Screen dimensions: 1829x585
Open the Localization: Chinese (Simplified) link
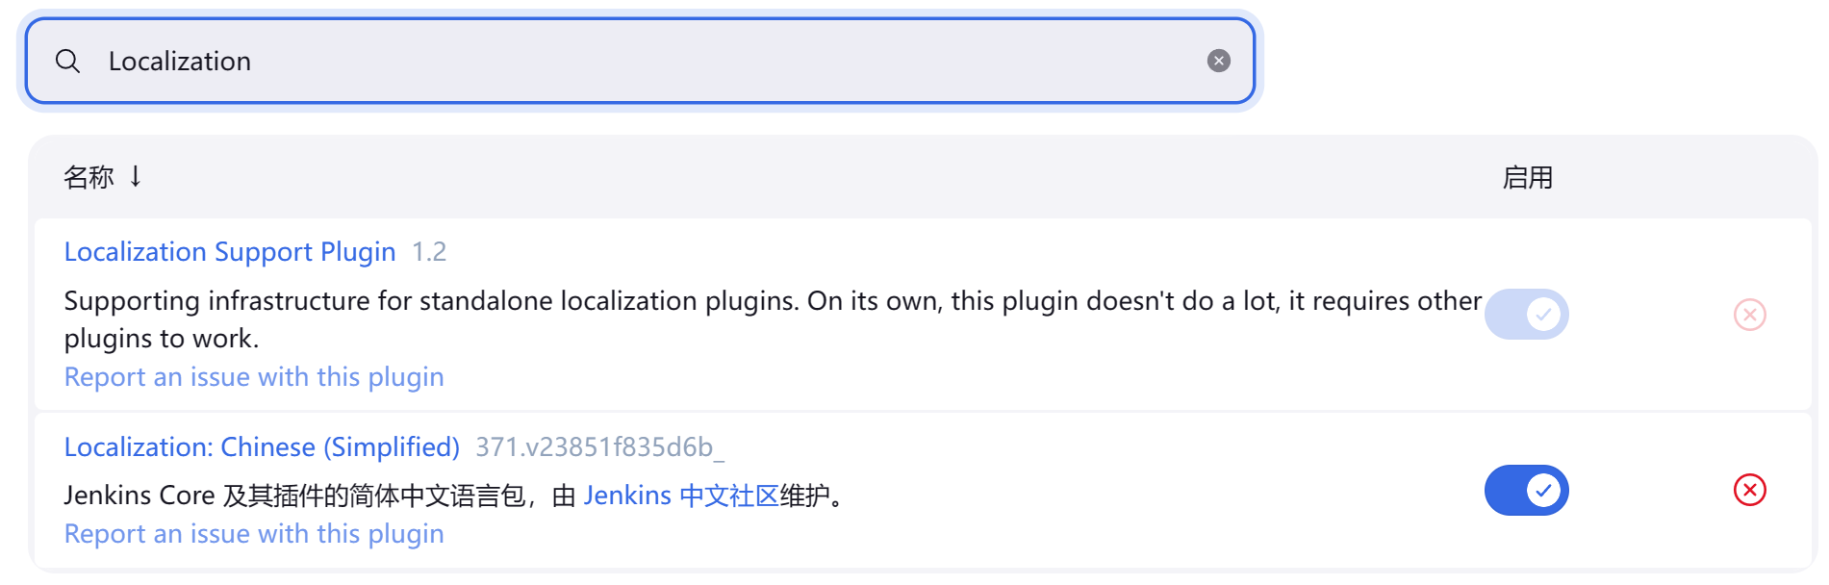(262, 447)
